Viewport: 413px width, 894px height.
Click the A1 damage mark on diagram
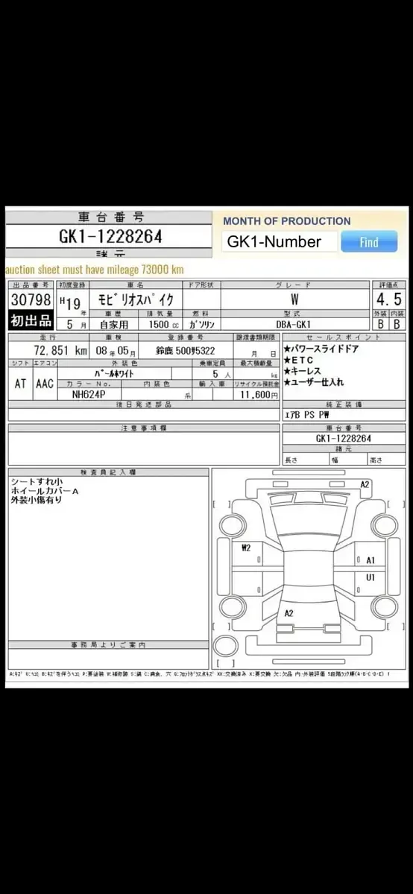371,560
